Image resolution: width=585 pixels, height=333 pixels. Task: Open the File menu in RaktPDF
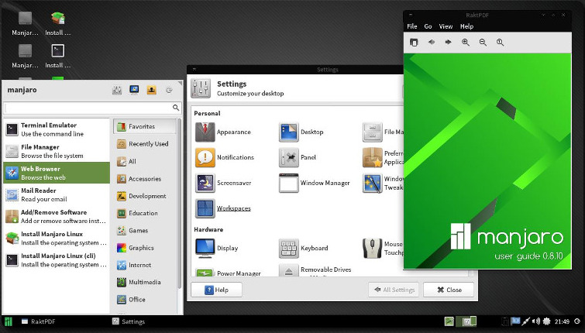pyautogui.click(x=412, y=26)
